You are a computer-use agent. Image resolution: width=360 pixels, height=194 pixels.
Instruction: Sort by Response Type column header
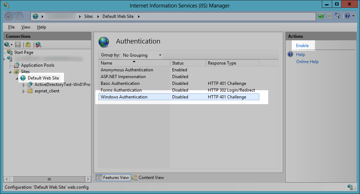coord(232,63)
